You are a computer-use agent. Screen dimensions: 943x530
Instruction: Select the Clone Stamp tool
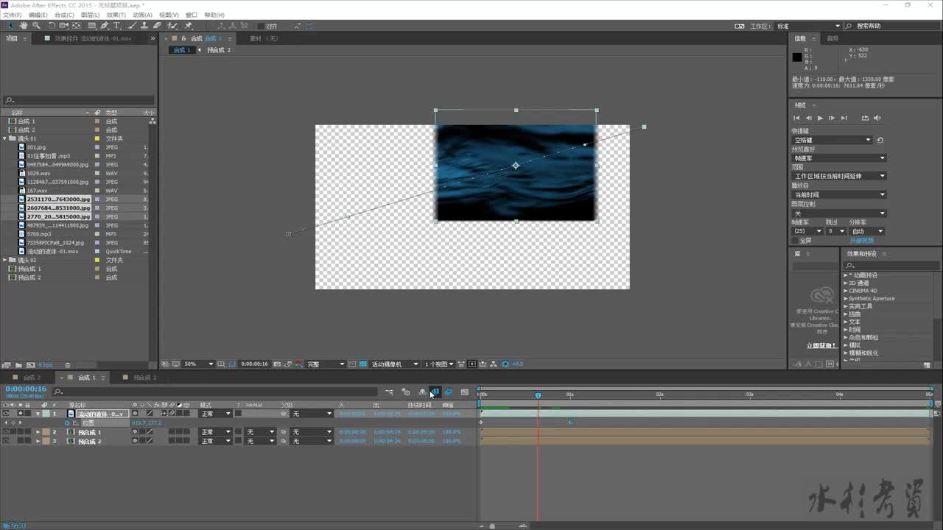click(x=144, y=26)
